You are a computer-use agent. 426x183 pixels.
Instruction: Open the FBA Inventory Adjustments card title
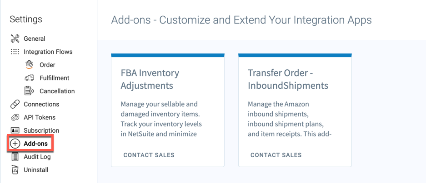click(x=150, y=79)
